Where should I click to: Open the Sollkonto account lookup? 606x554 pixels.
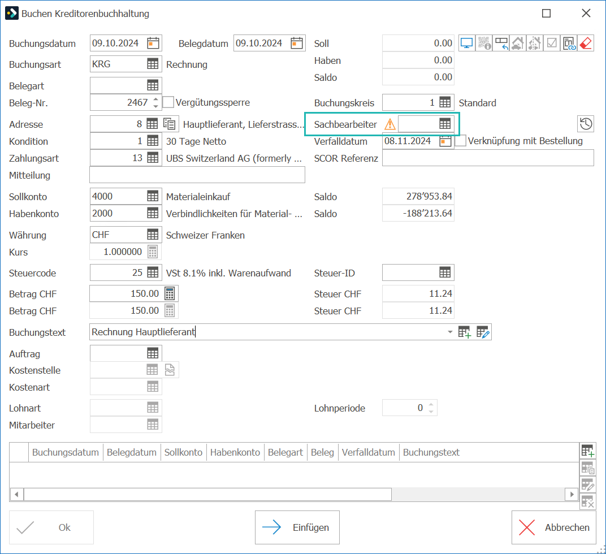(x=153, y=196)
